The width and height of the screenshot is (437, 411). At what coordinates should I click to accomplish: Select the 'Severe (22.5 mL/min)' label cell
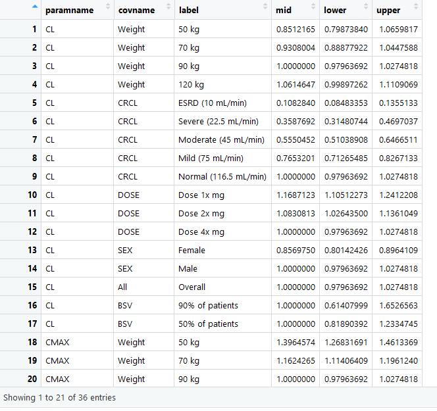(x=218, y=122)
